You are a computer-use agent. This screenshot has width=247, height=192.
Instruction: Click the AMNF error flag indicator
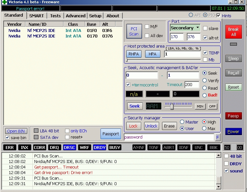pos(139,148)
